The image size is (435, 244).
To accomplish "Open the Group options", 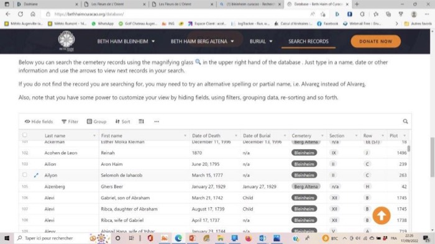I will point(96,122).
